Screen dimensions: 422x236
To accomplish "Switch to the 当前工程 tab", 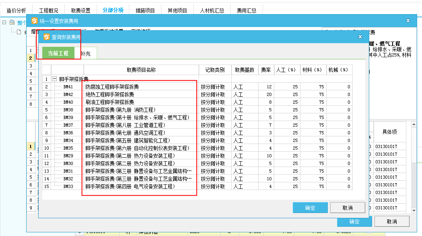I will [x=58, y=53].
